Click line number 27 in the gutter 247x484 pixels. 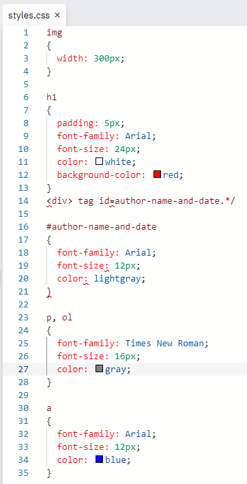click(23, 369)
